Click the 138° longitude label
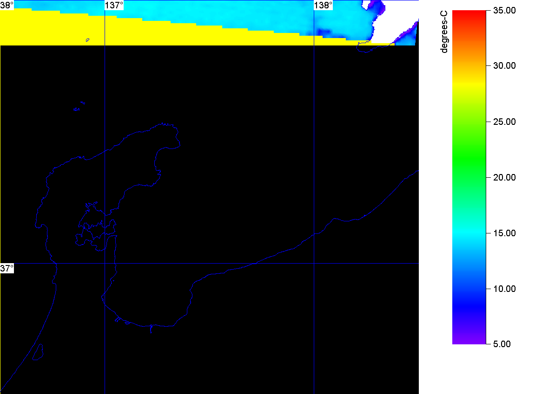542x394 pixels. (x=323, y=5)
